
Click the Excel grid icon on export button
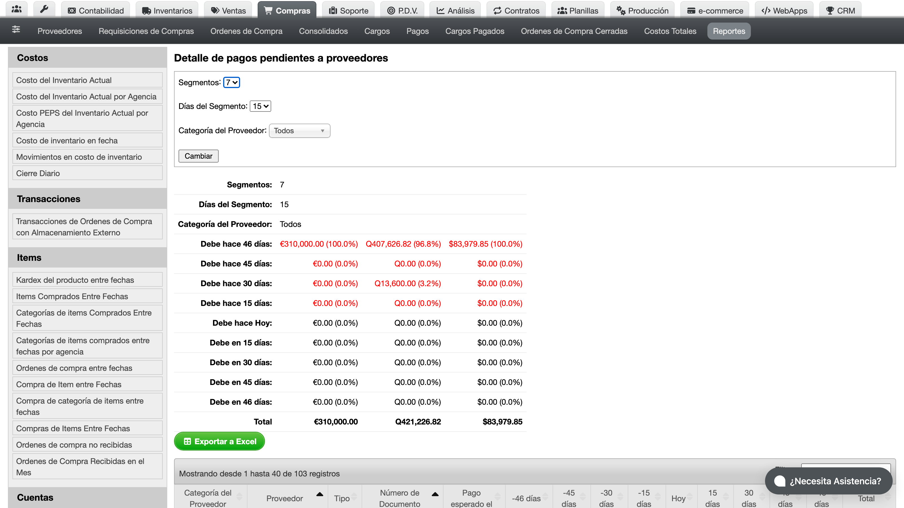pos(187,441)
